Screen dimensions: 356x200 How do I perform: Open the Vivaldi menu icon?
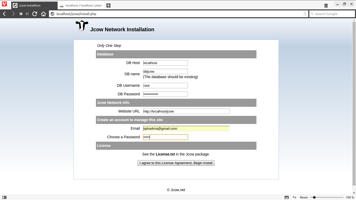4,4
